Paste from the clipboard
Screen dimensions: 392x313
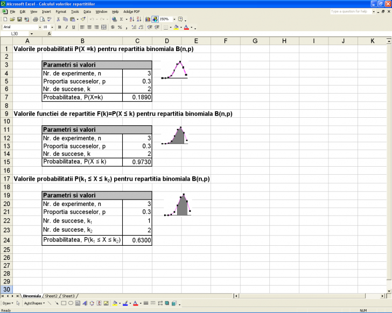click(73, 19)
